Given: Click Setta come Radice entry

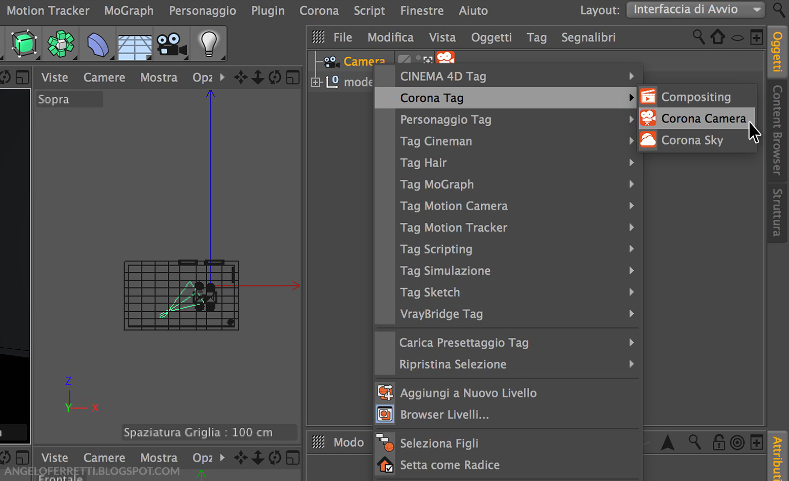Looking at the screenshot, I should pos(506,465).
